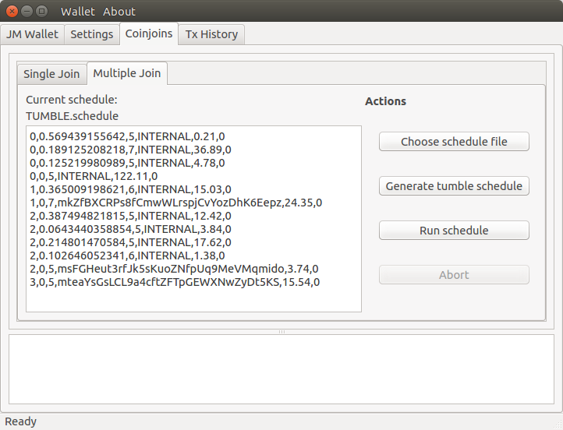Open the Wallet menu
The image size is (563, 430).
tap(78, 12)
